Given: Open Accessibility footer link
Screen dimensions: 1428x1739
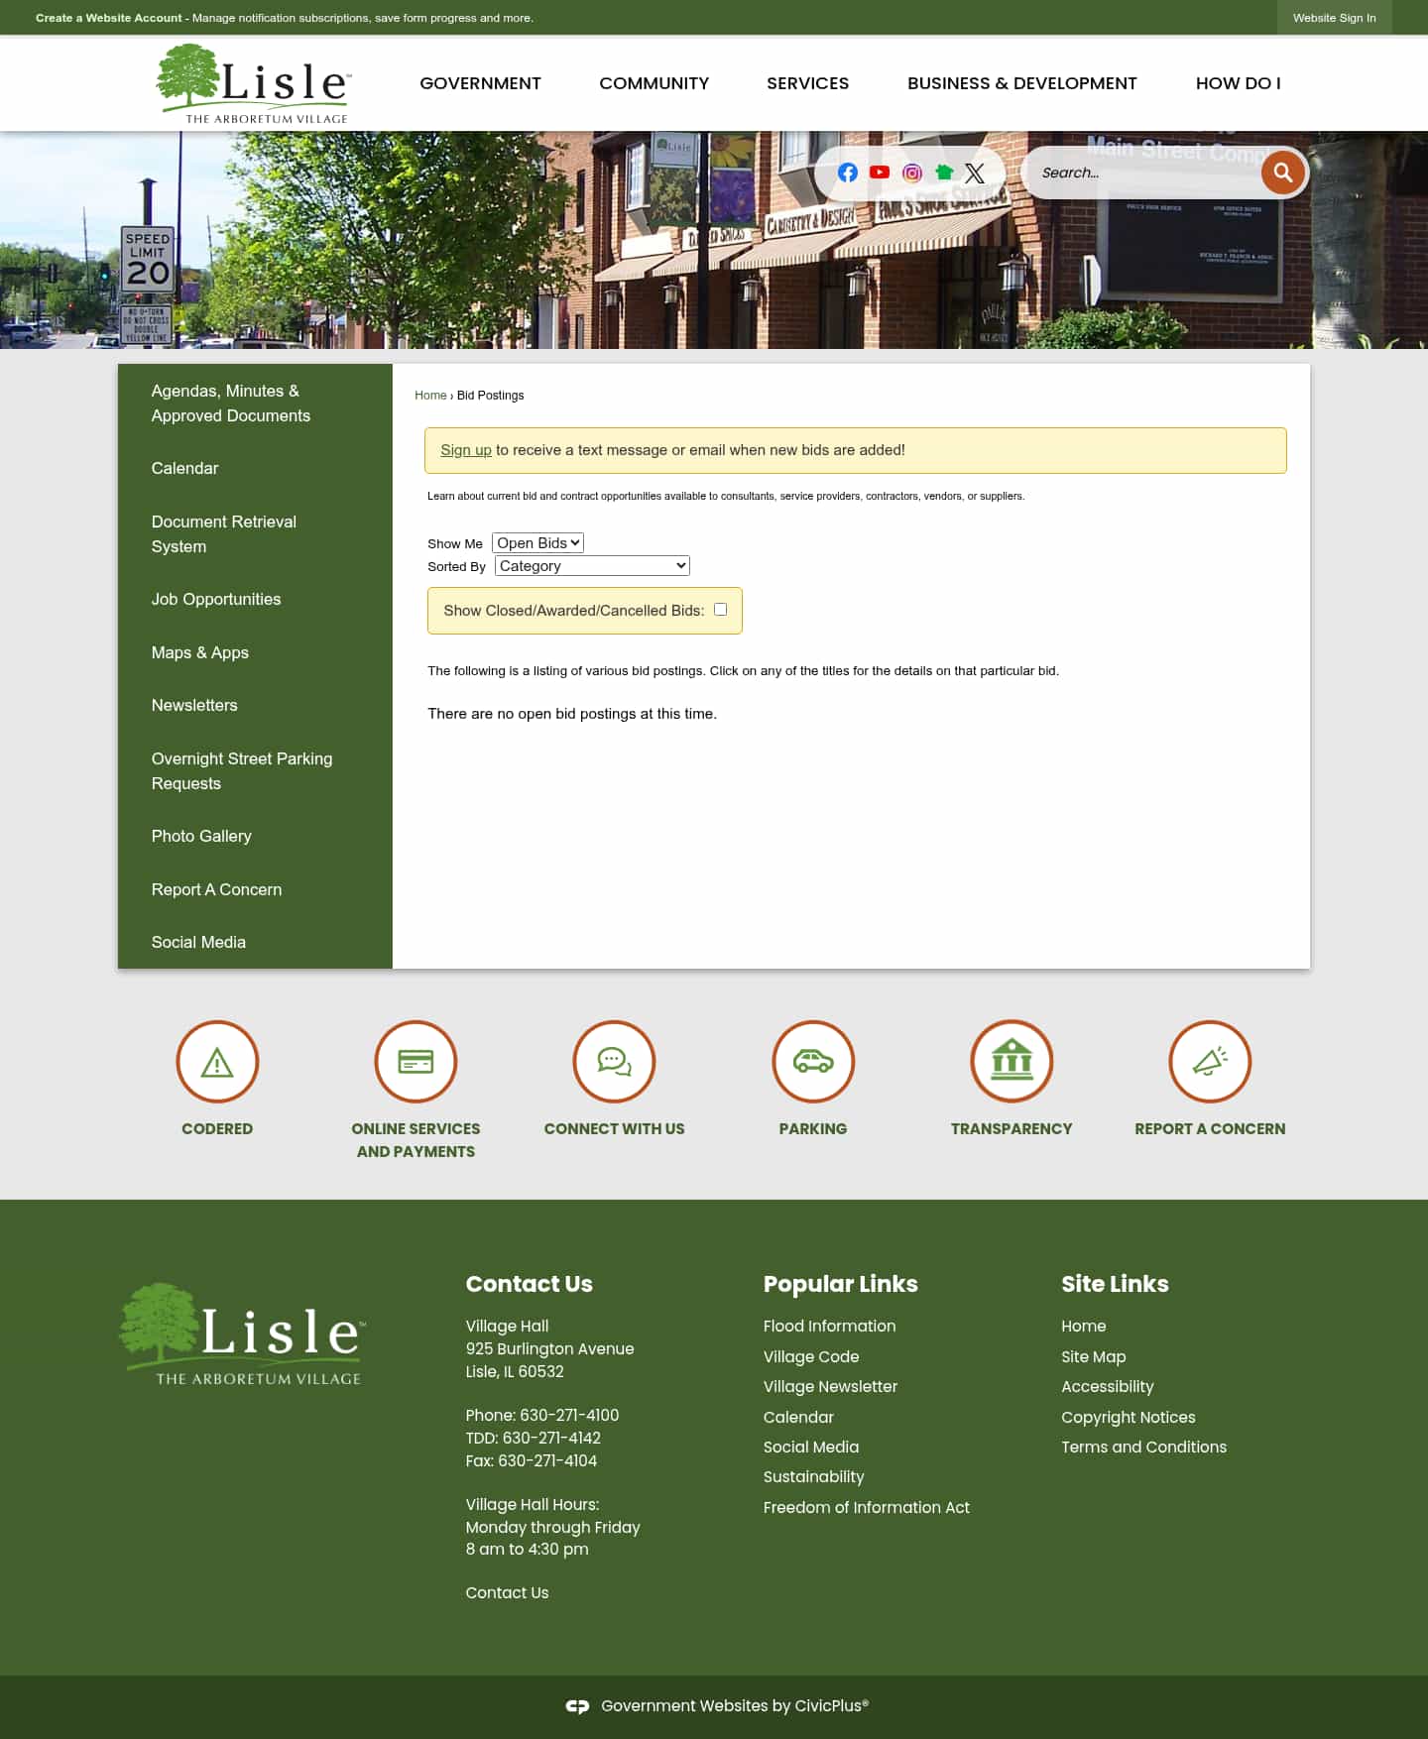Looking at the screenshot, I should point(1108,1387).
